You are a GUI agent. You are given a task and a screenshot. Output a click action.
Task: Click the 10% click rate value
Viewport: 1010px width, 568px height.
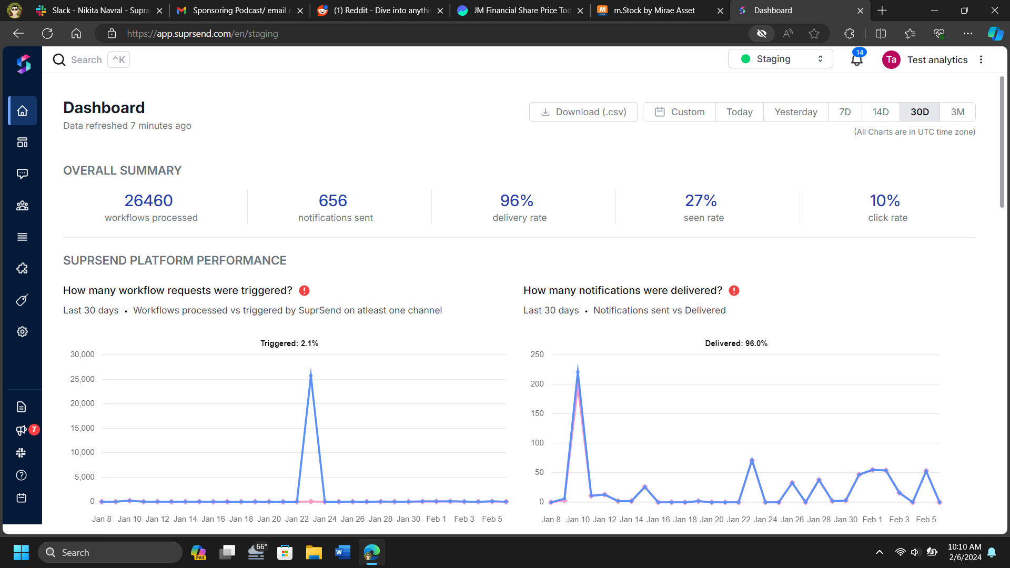point(885,200)
